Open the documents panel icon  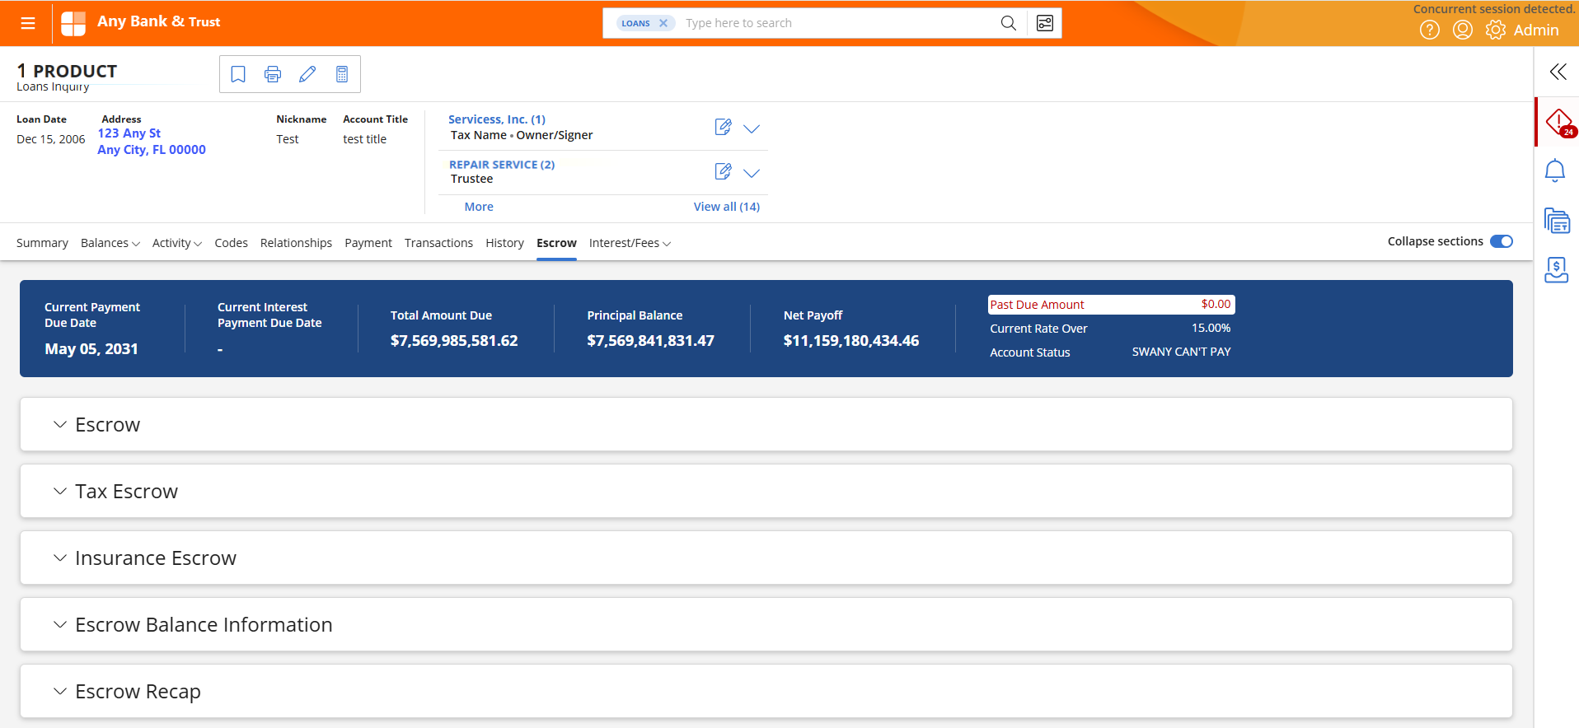pos(1557,221)
